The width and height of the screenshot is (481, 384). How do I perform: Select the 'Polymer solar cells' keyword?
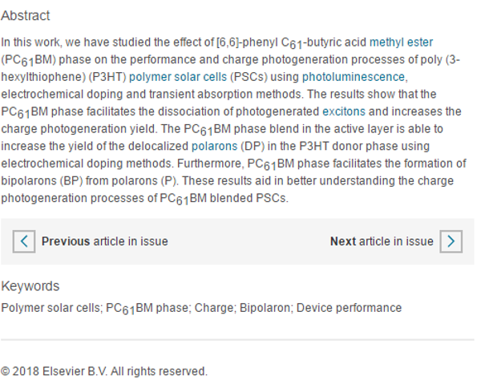(x=51, y=308)
